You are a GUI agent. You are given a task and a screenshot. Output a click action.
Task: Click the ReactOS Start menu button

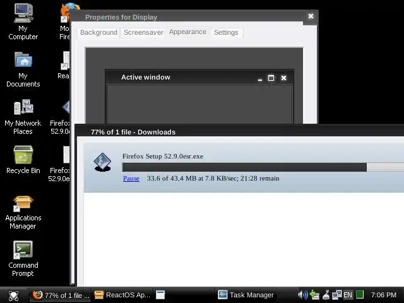[13, 295]
